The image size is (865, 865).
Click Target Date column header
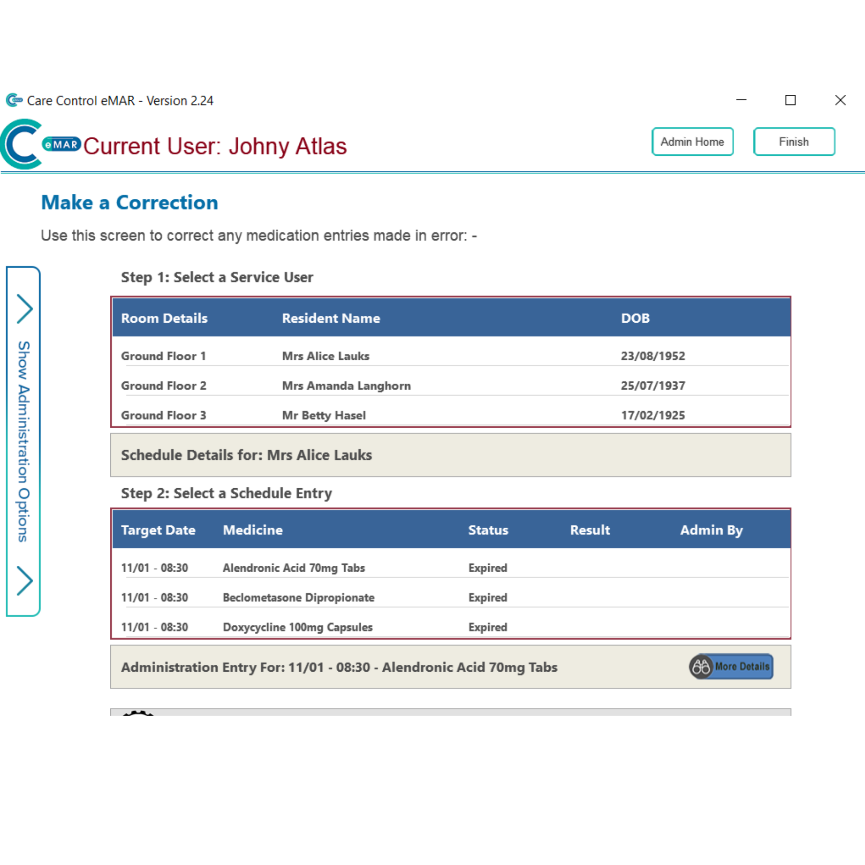[x=158, y=530]
